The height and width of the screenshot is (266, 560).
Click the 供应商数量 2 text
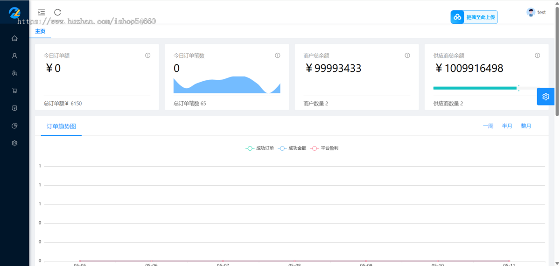coord(448,103)
